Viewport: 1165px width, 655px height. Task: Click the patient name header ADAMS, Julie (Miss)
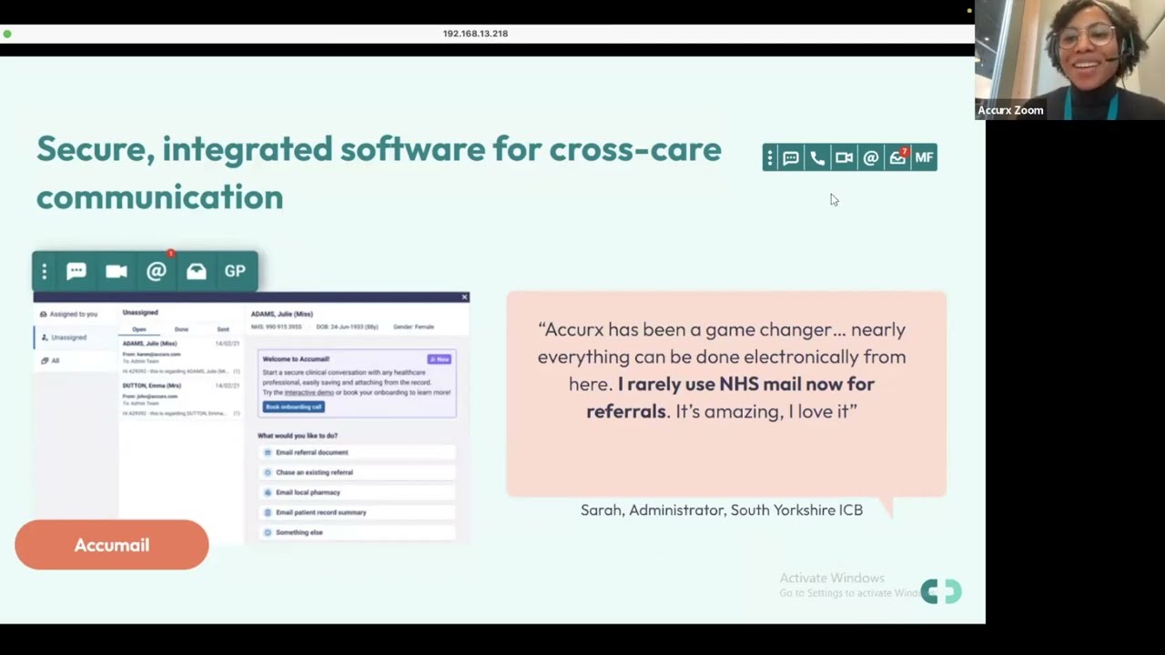tap(282, 314)
